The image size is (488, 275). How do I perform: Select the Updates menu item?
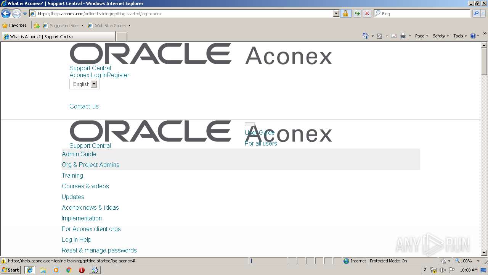(73, 197)
